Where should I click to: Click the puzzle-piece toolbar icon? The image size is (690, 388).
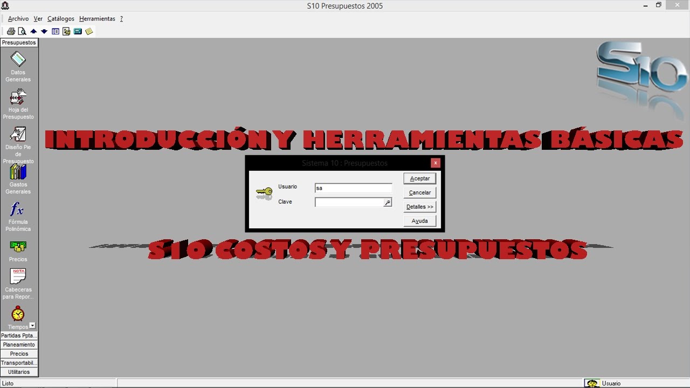click(66, 31)
